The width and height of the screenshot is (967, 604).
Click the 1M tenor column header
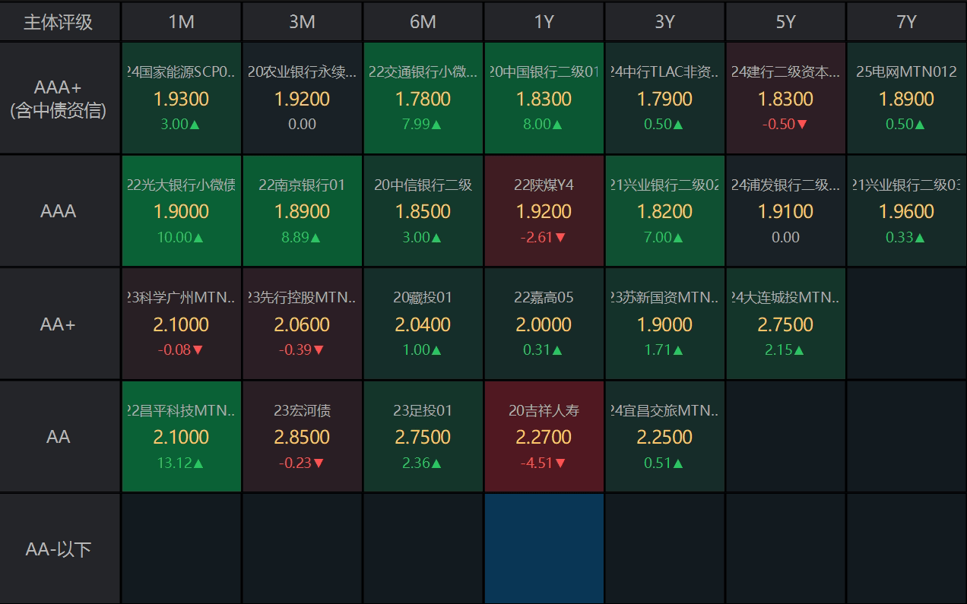[181, 21]
